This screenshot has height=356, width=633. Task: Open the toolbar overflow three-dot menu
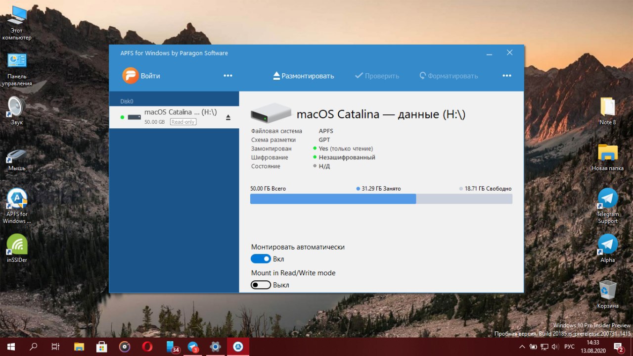[x=507, y=76]
